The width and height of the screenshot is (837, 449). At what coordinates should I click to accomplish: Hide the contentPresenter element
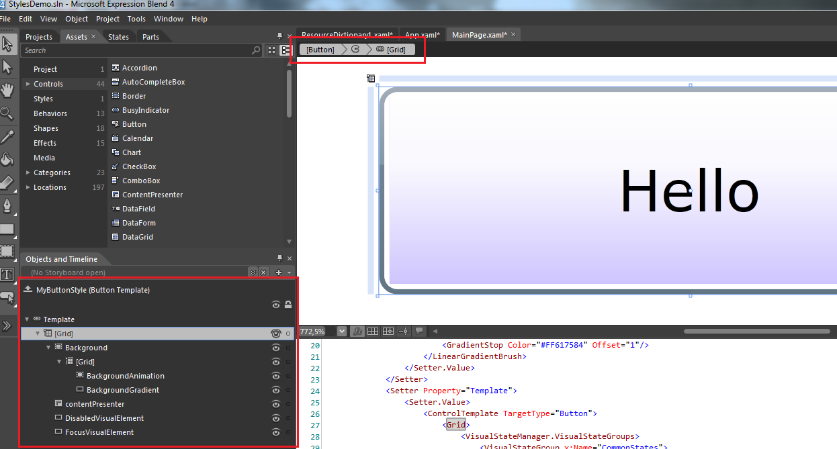[x=275, y=404]
